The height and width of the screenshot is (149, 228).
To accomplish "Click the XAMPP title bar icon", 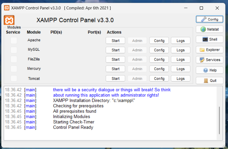I will [x=7, y=8].
